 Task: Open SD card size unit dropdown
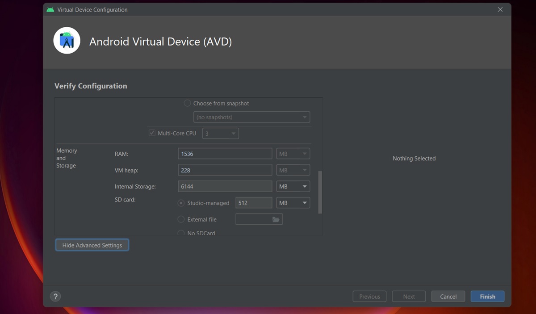(x=293, y=203)
